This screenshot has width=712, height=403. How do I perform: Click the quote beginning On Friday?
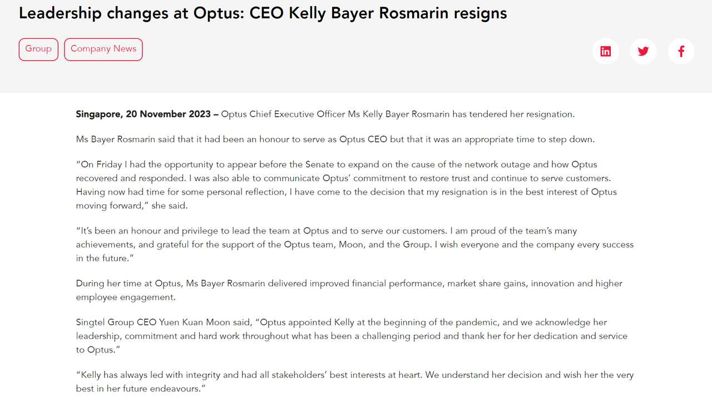click(345, 185)
